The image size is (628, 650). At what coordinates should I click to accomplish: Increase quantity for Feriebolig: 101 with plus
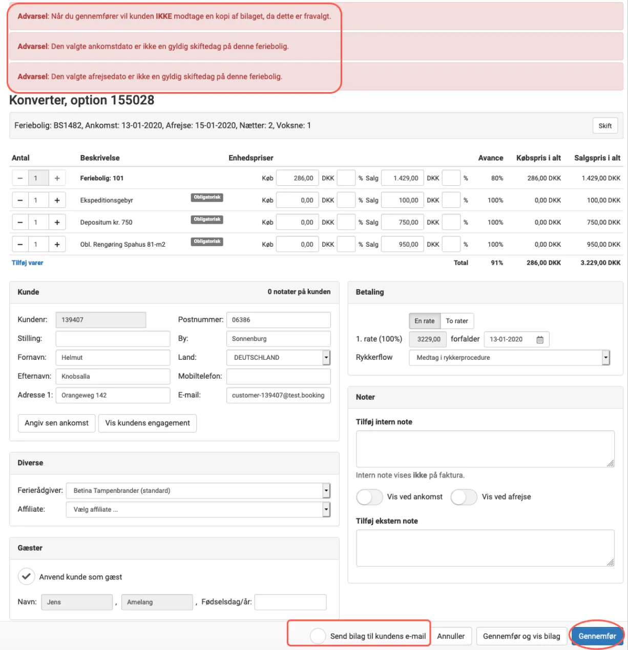57,178
